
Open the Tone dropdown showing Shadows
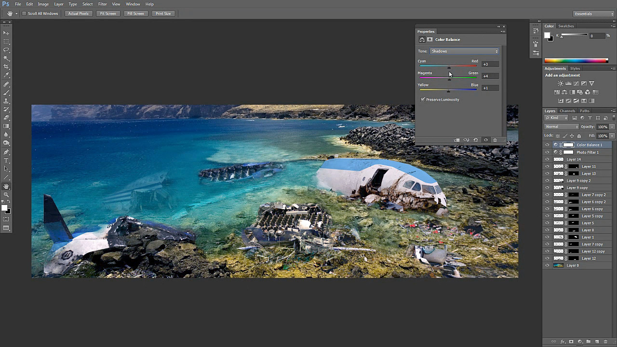[464, 51]
